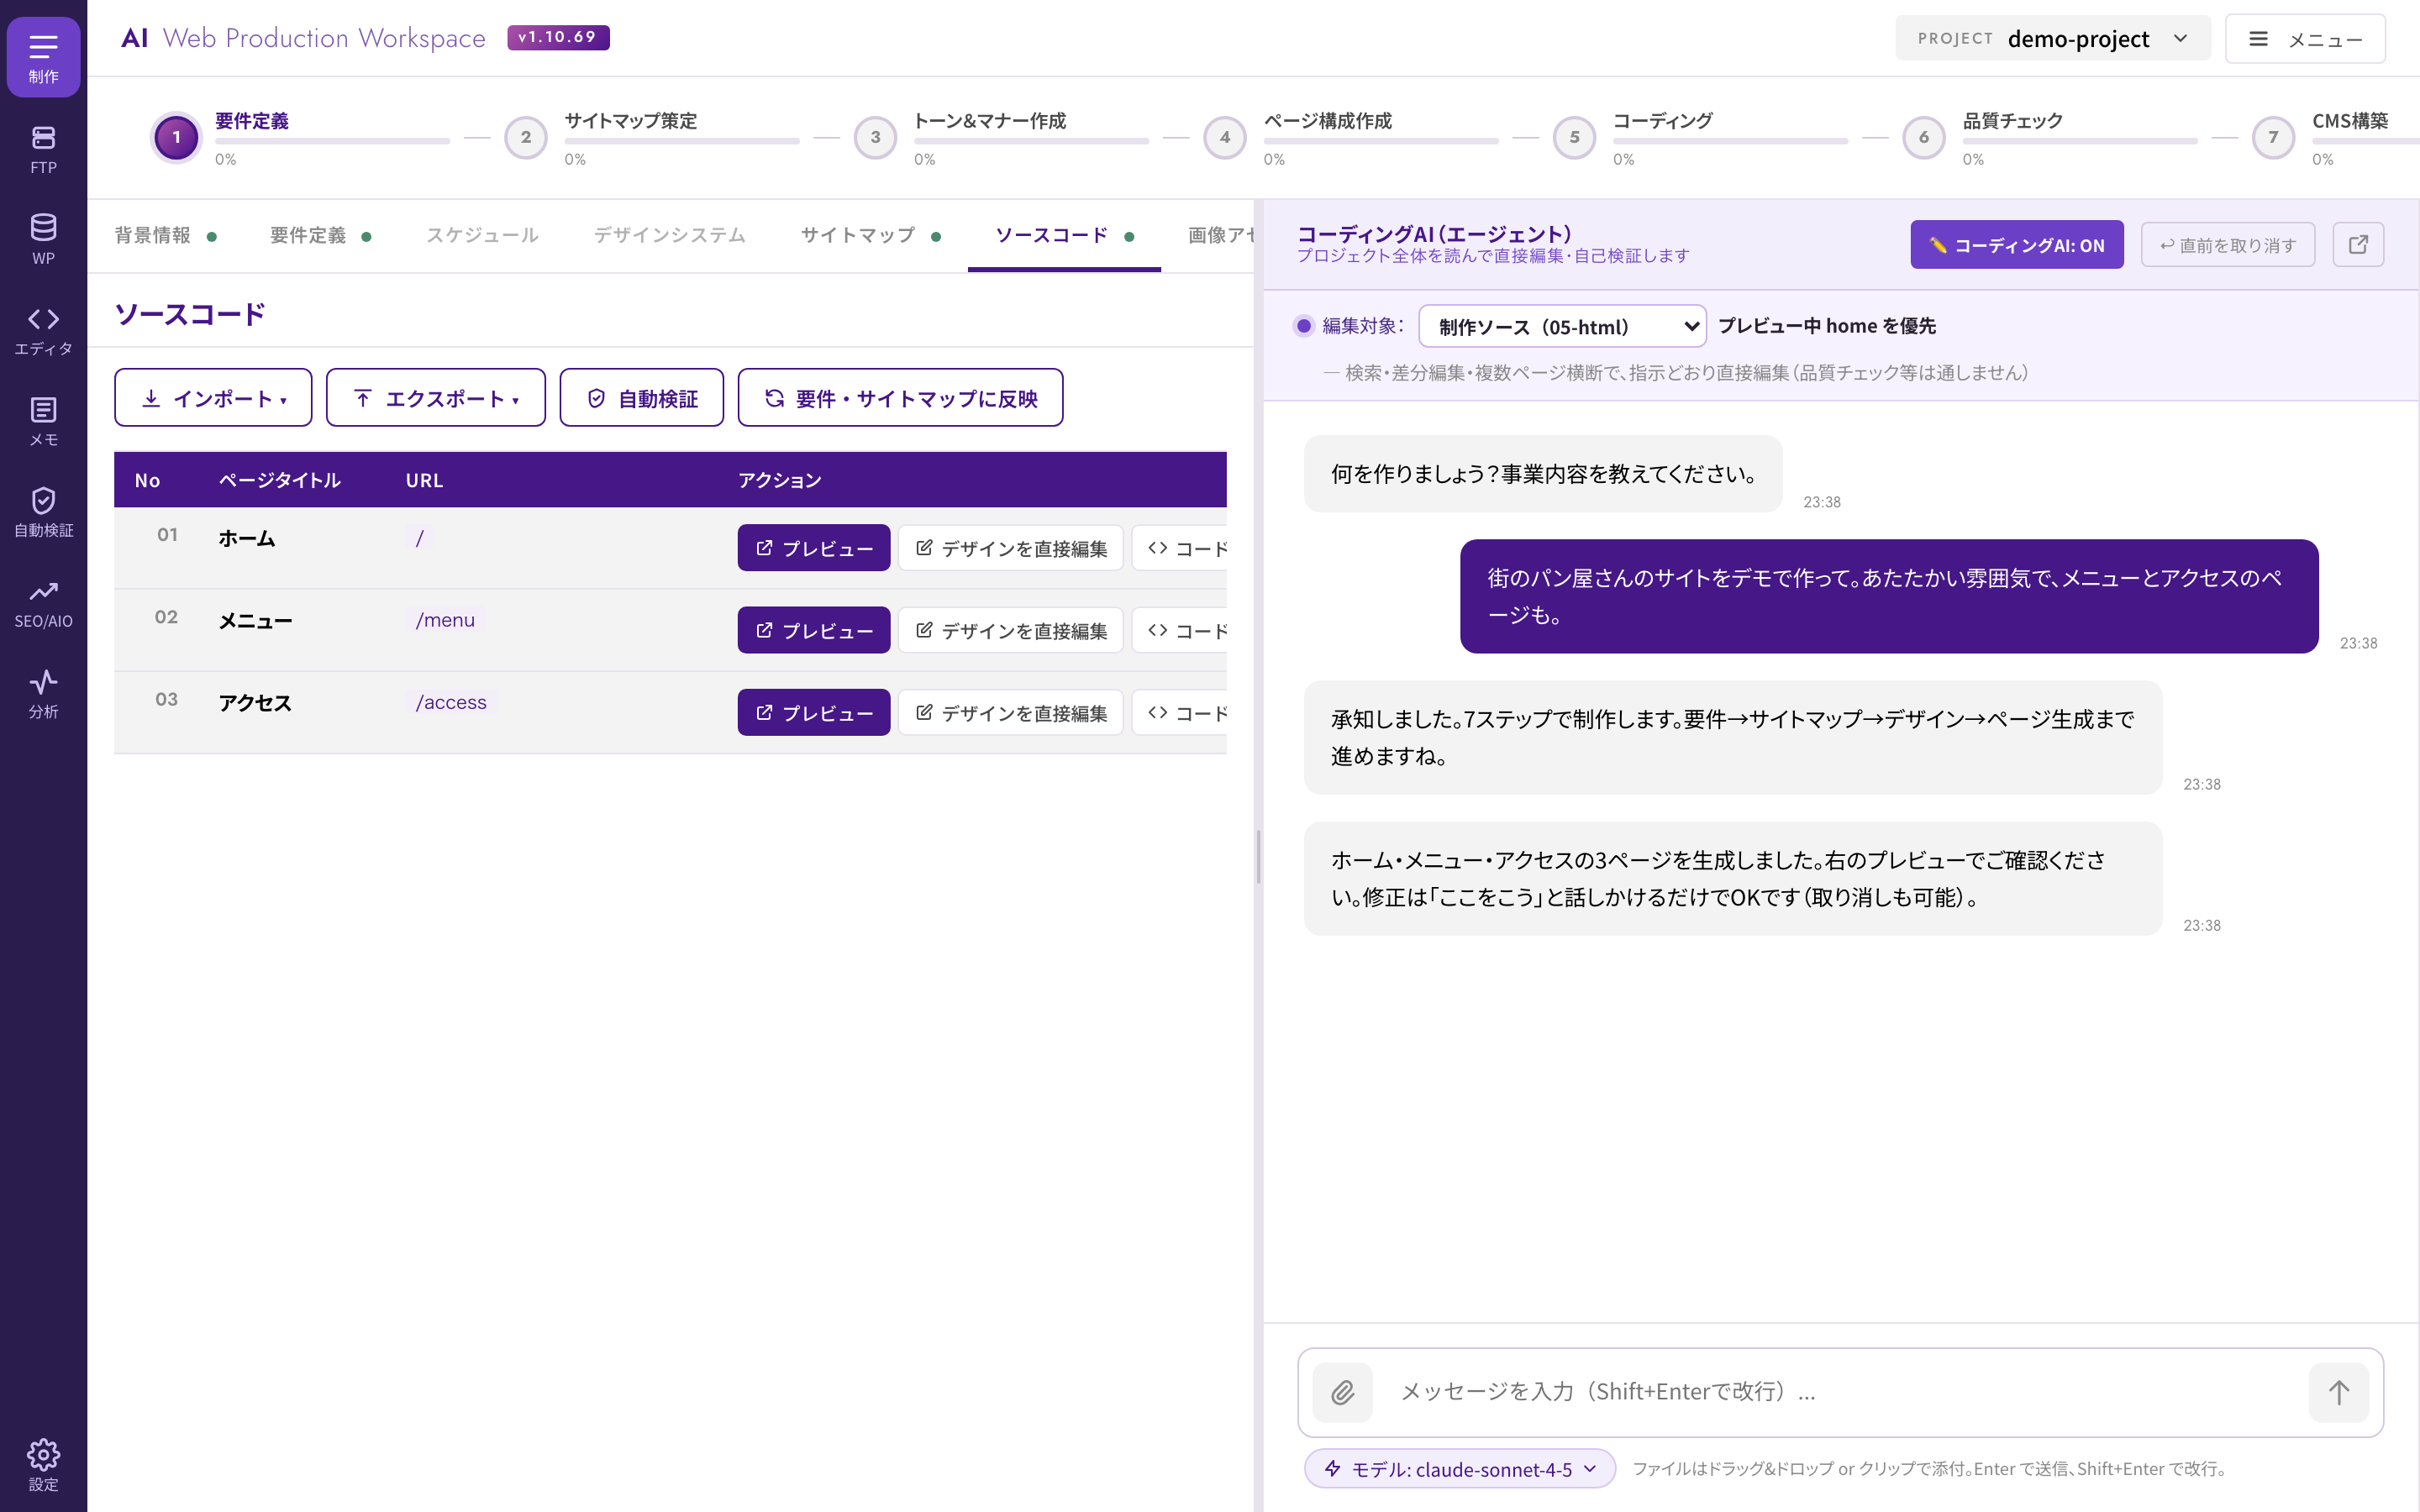Open the FTP sidebar section
The width and height of the screenshot is (2420, 1512).
pyautogui.click(x=43, y=149)
